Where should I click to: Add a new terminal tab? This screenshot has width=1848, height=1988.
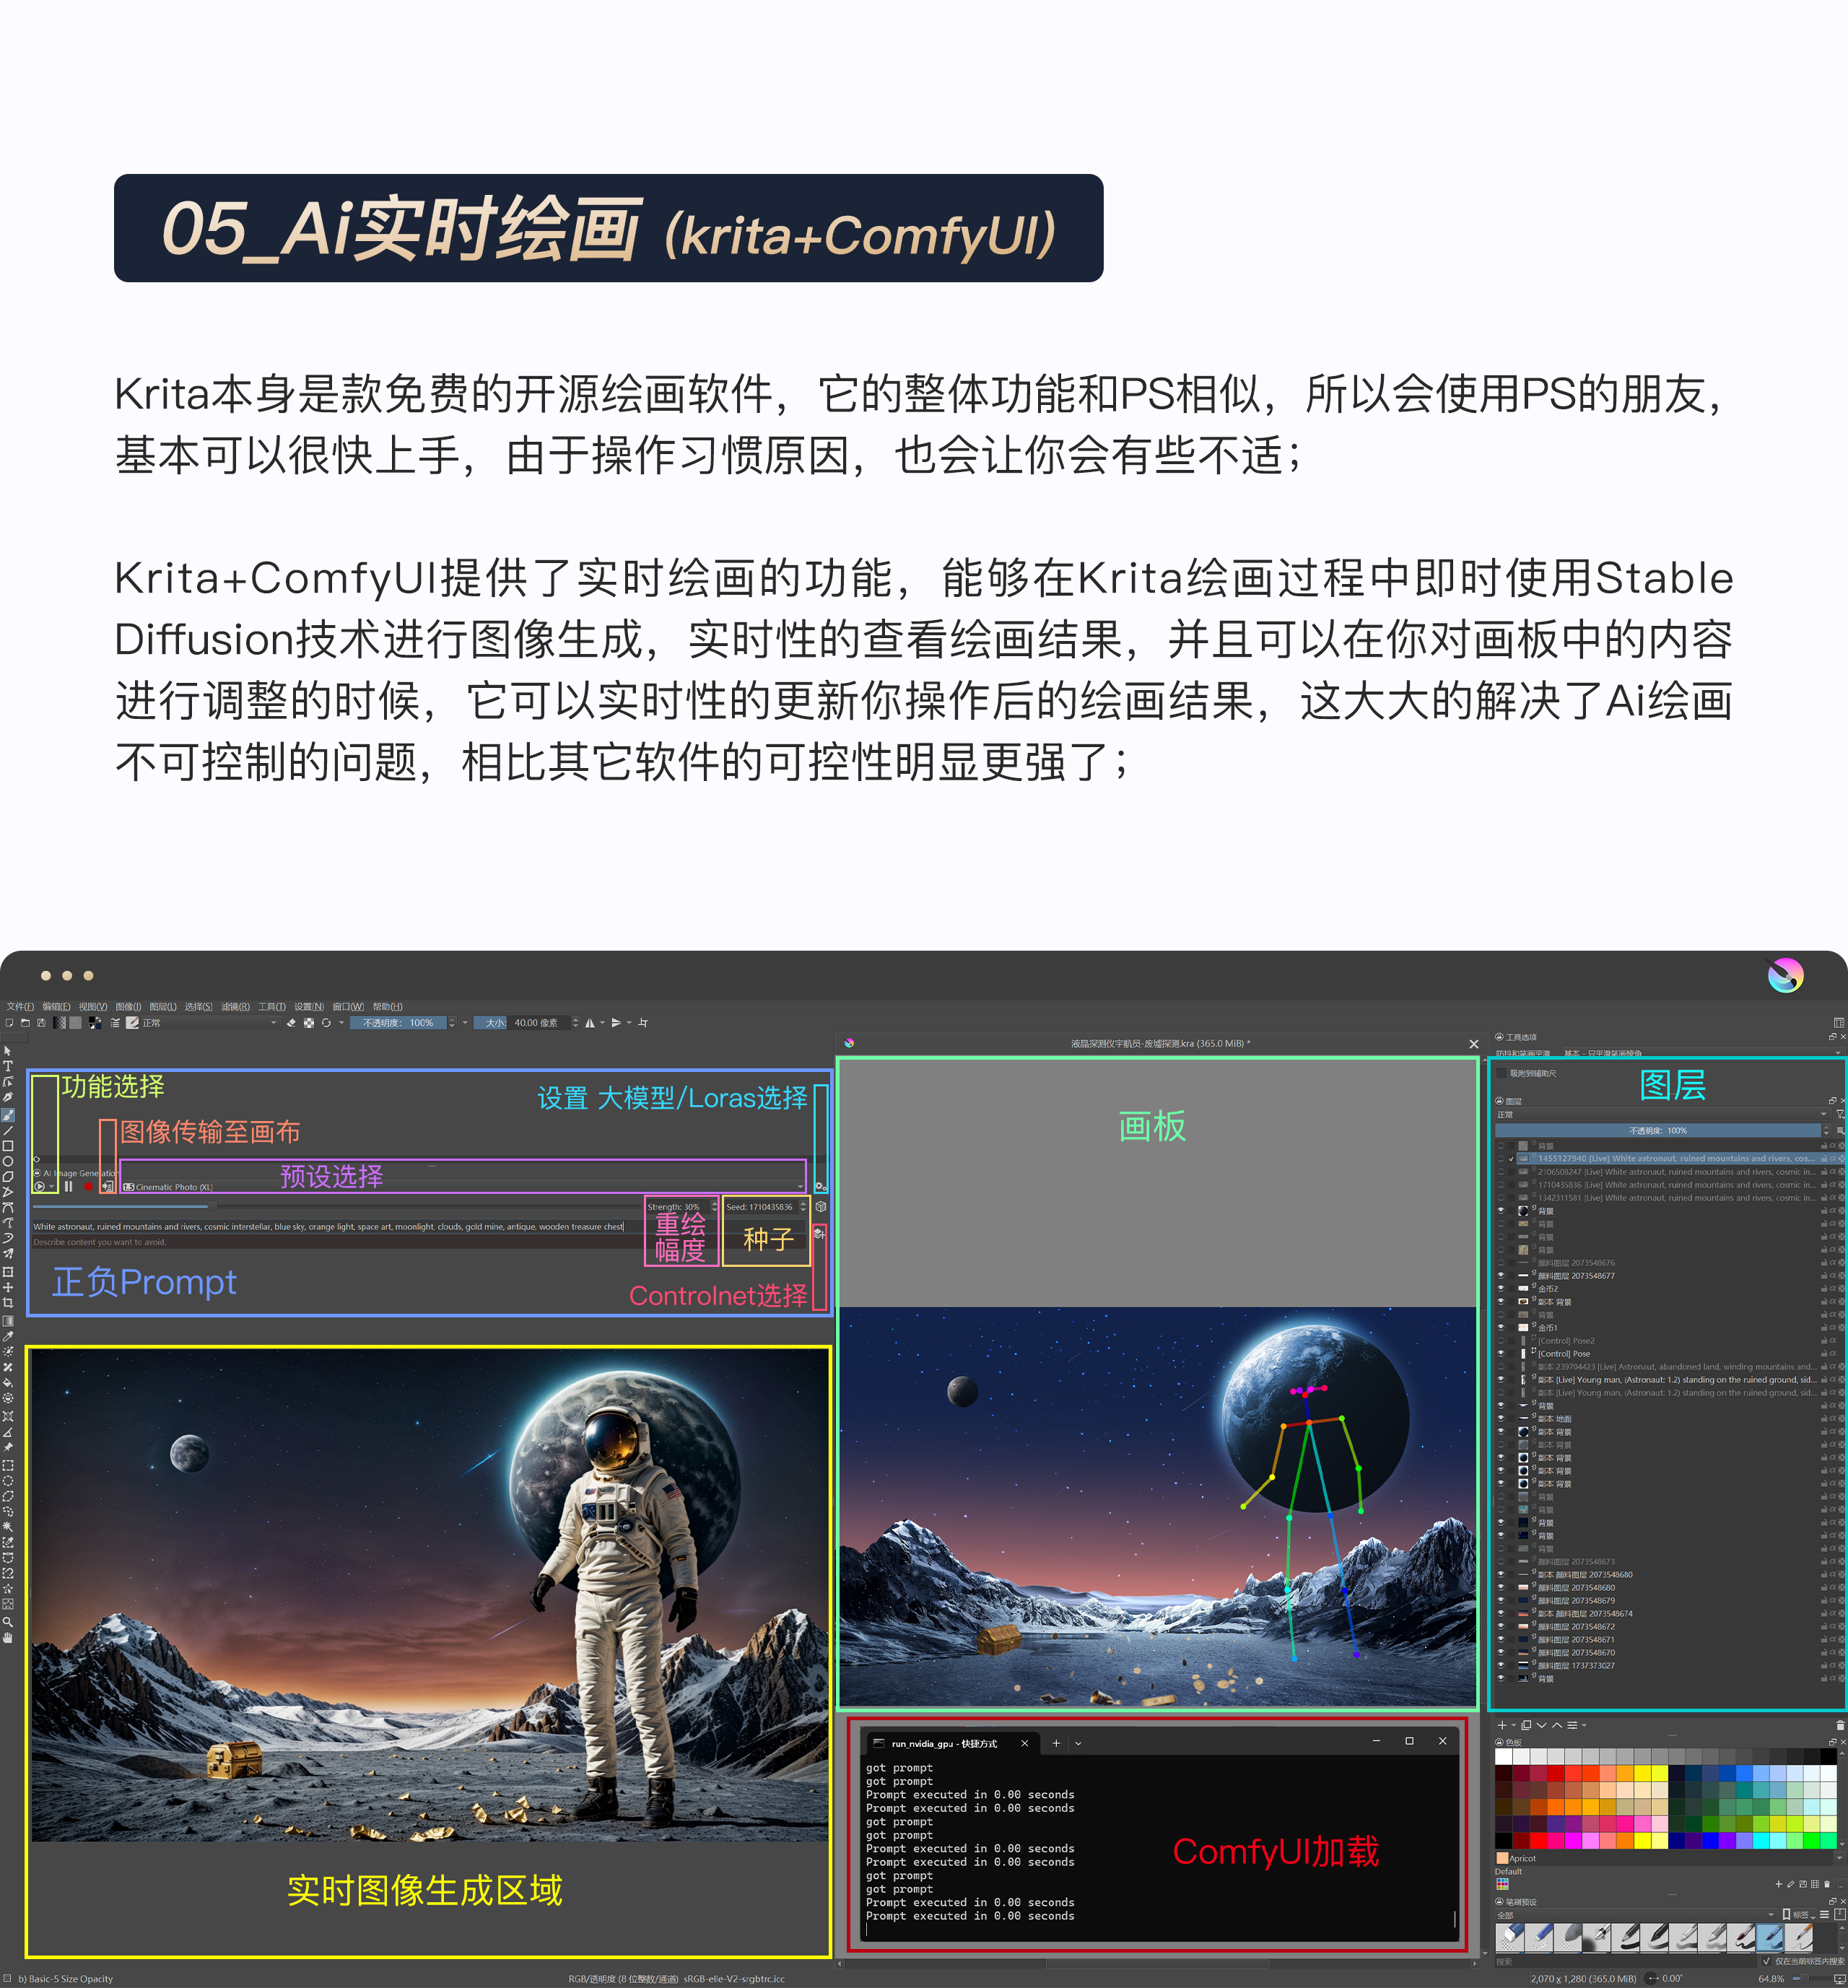(1056, 1743)
